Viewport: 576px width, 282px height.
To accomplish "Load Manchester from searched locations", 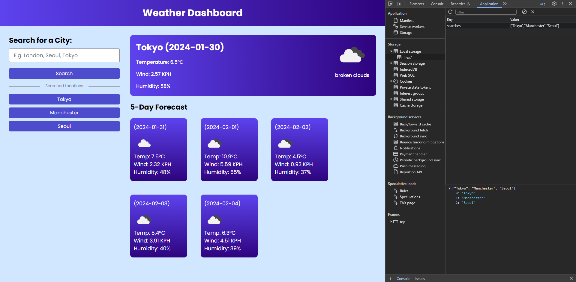I will tap(64, 113).
